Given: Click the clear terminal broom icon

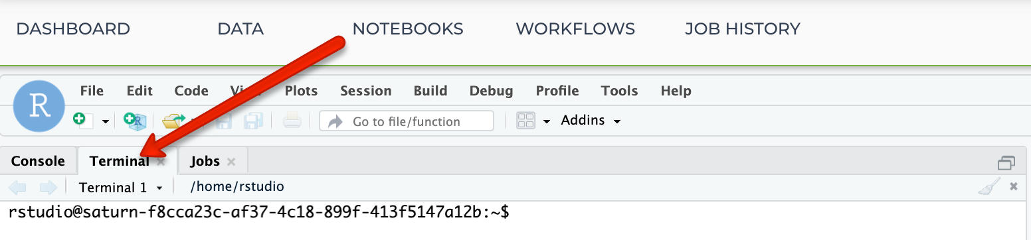Looking at the screenshot, I should [x=988, y=187].
